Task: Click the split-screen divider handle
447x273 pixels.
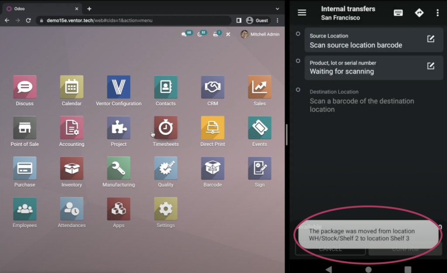Action: 286,135
